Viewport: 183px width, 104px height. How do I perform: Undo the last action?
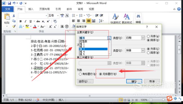click(x=14, y=3)
